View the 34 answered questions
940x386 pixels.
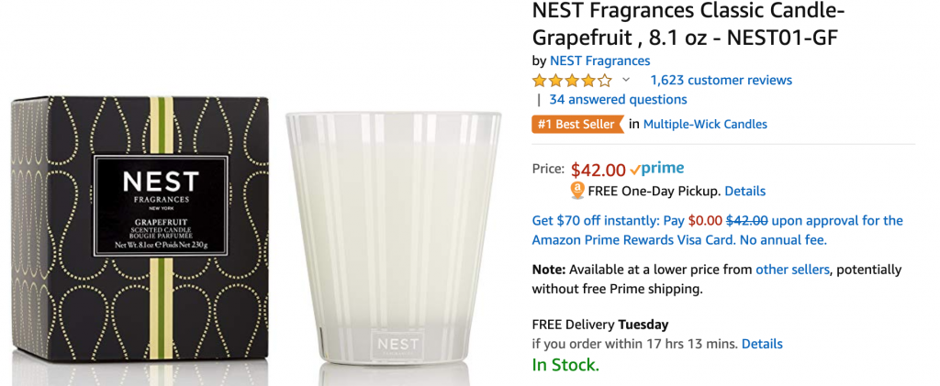618,100
